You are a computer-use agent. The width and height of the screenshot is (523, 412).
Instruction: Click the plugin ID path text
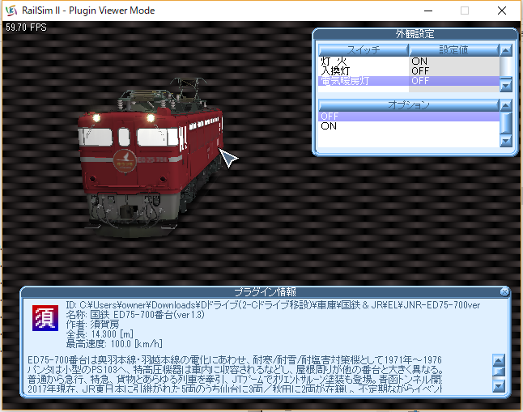(273, 305)
